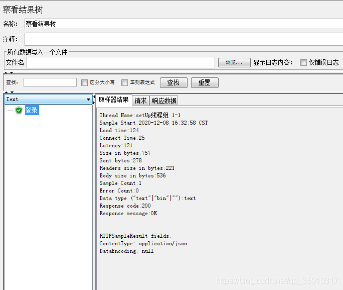Viewport: 343px width, 290px height.
Task: Click the green shield success icon next to 登录
Action: 19,110
